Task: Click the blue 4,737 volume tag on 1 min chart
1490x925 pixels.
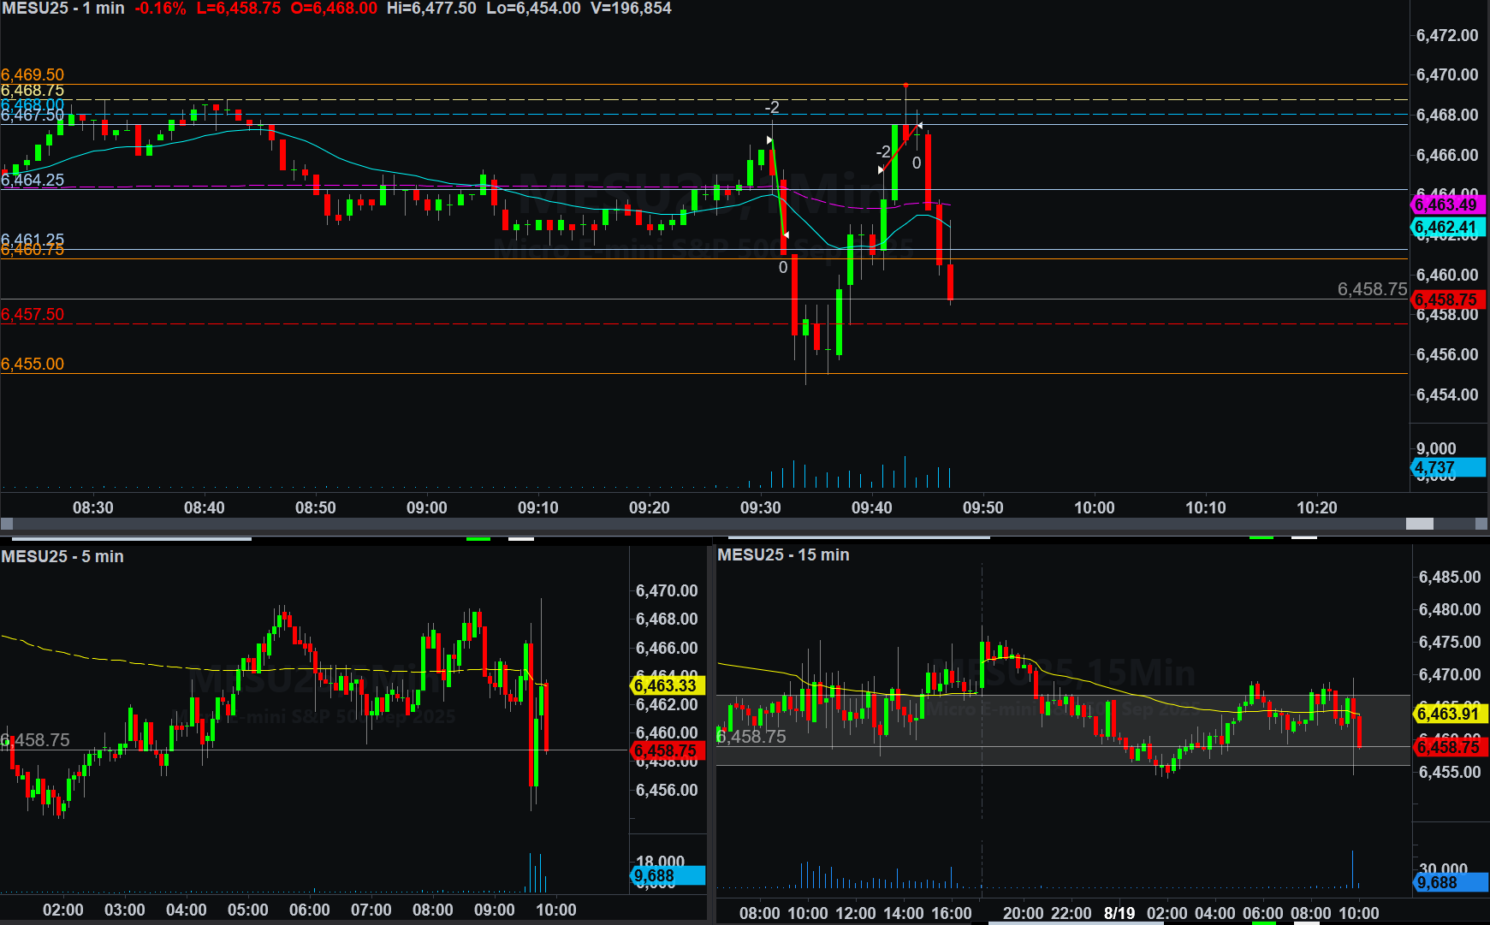Action: click(x=1445, y=467)
